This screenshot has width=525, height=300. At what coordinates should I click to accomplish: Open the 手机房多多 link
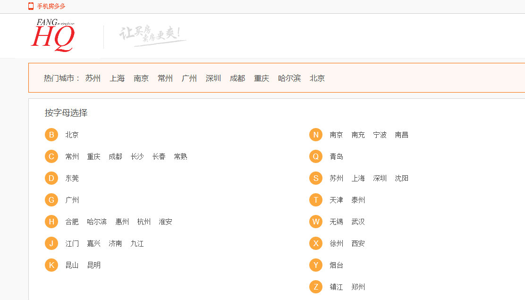tap(51, 6)
